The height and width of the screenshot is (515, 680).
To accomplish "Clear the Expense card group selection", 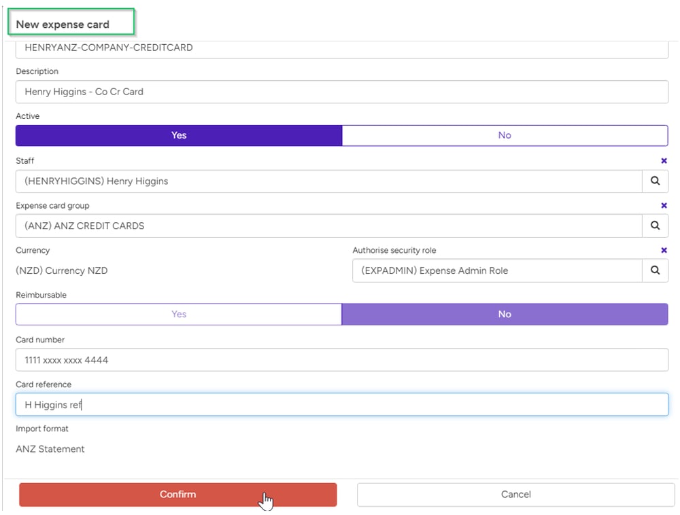I will (664, 206).
